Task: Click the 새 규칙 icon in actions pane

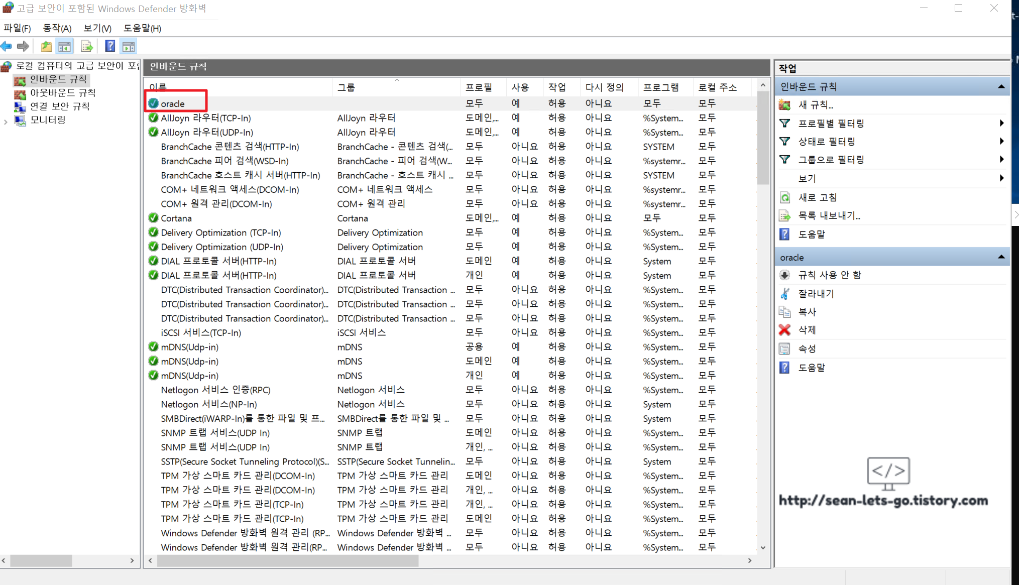Action: click(x=784, y=105)
